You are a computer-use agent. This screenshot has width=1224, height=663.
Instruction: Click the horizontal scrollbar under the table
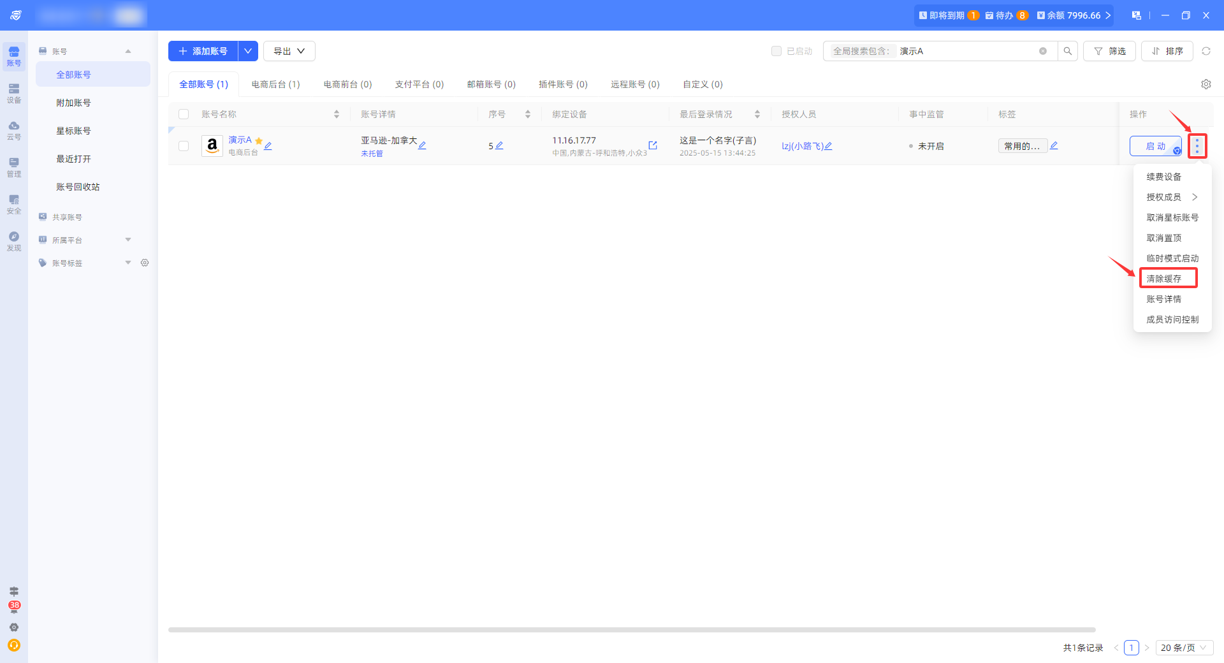tap(631, 630)
